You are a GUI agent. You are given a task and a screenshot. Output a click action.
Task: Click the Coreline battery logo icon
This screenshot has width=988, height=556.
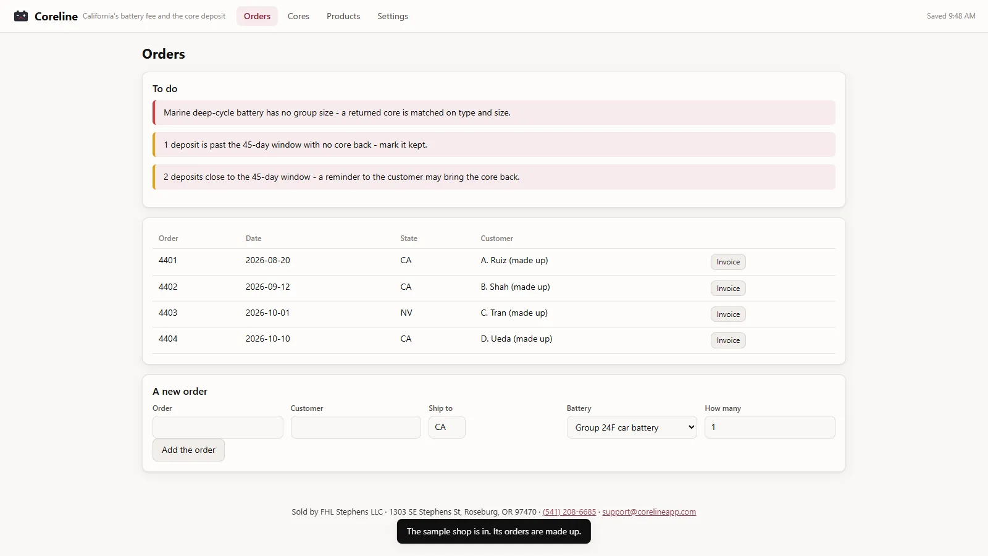21,16
